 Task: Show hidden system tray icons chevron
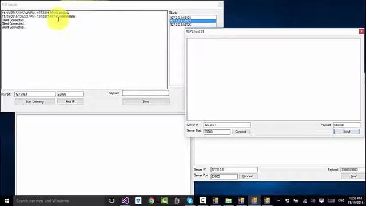(x=279, y=201)
